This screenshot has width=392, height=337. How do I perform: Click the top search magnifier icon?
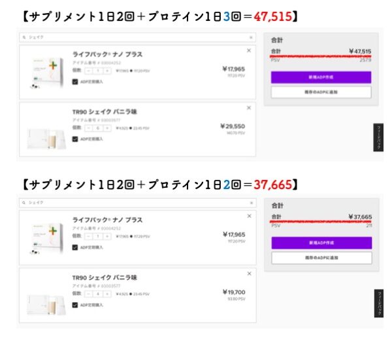(24, 37)
